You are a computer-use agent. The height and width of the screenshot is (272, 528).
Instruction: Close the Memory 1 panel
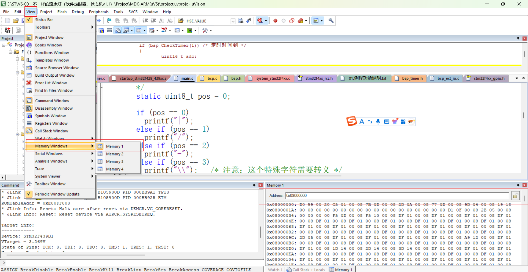(524, 185)
